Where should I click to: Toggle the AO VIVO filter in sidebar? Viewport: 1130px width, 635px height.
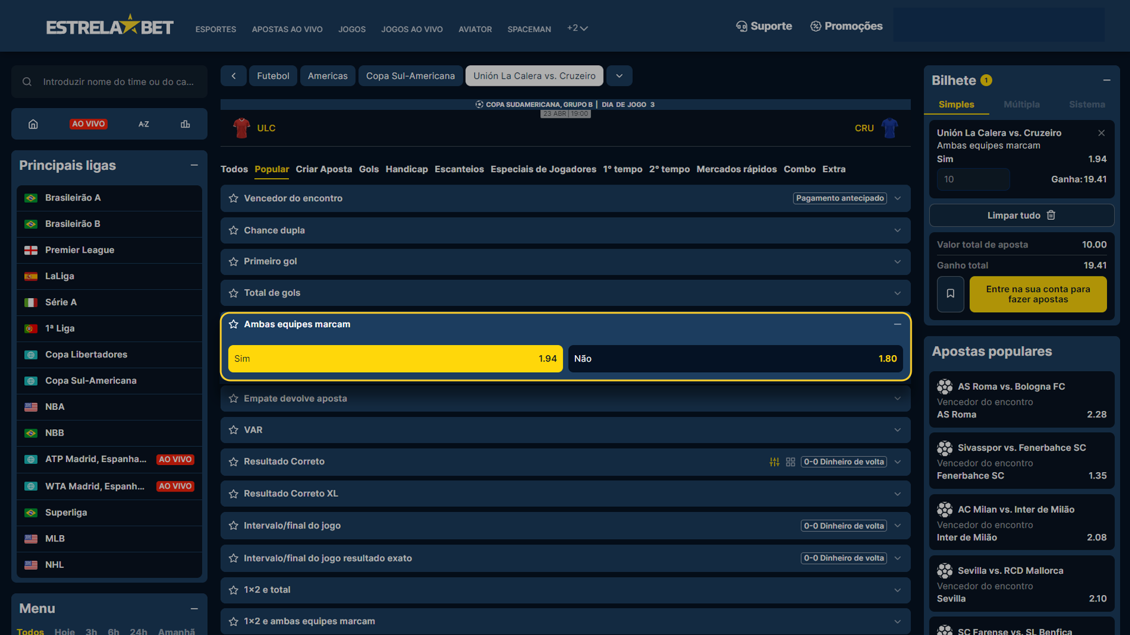click(x=88, y=124)
